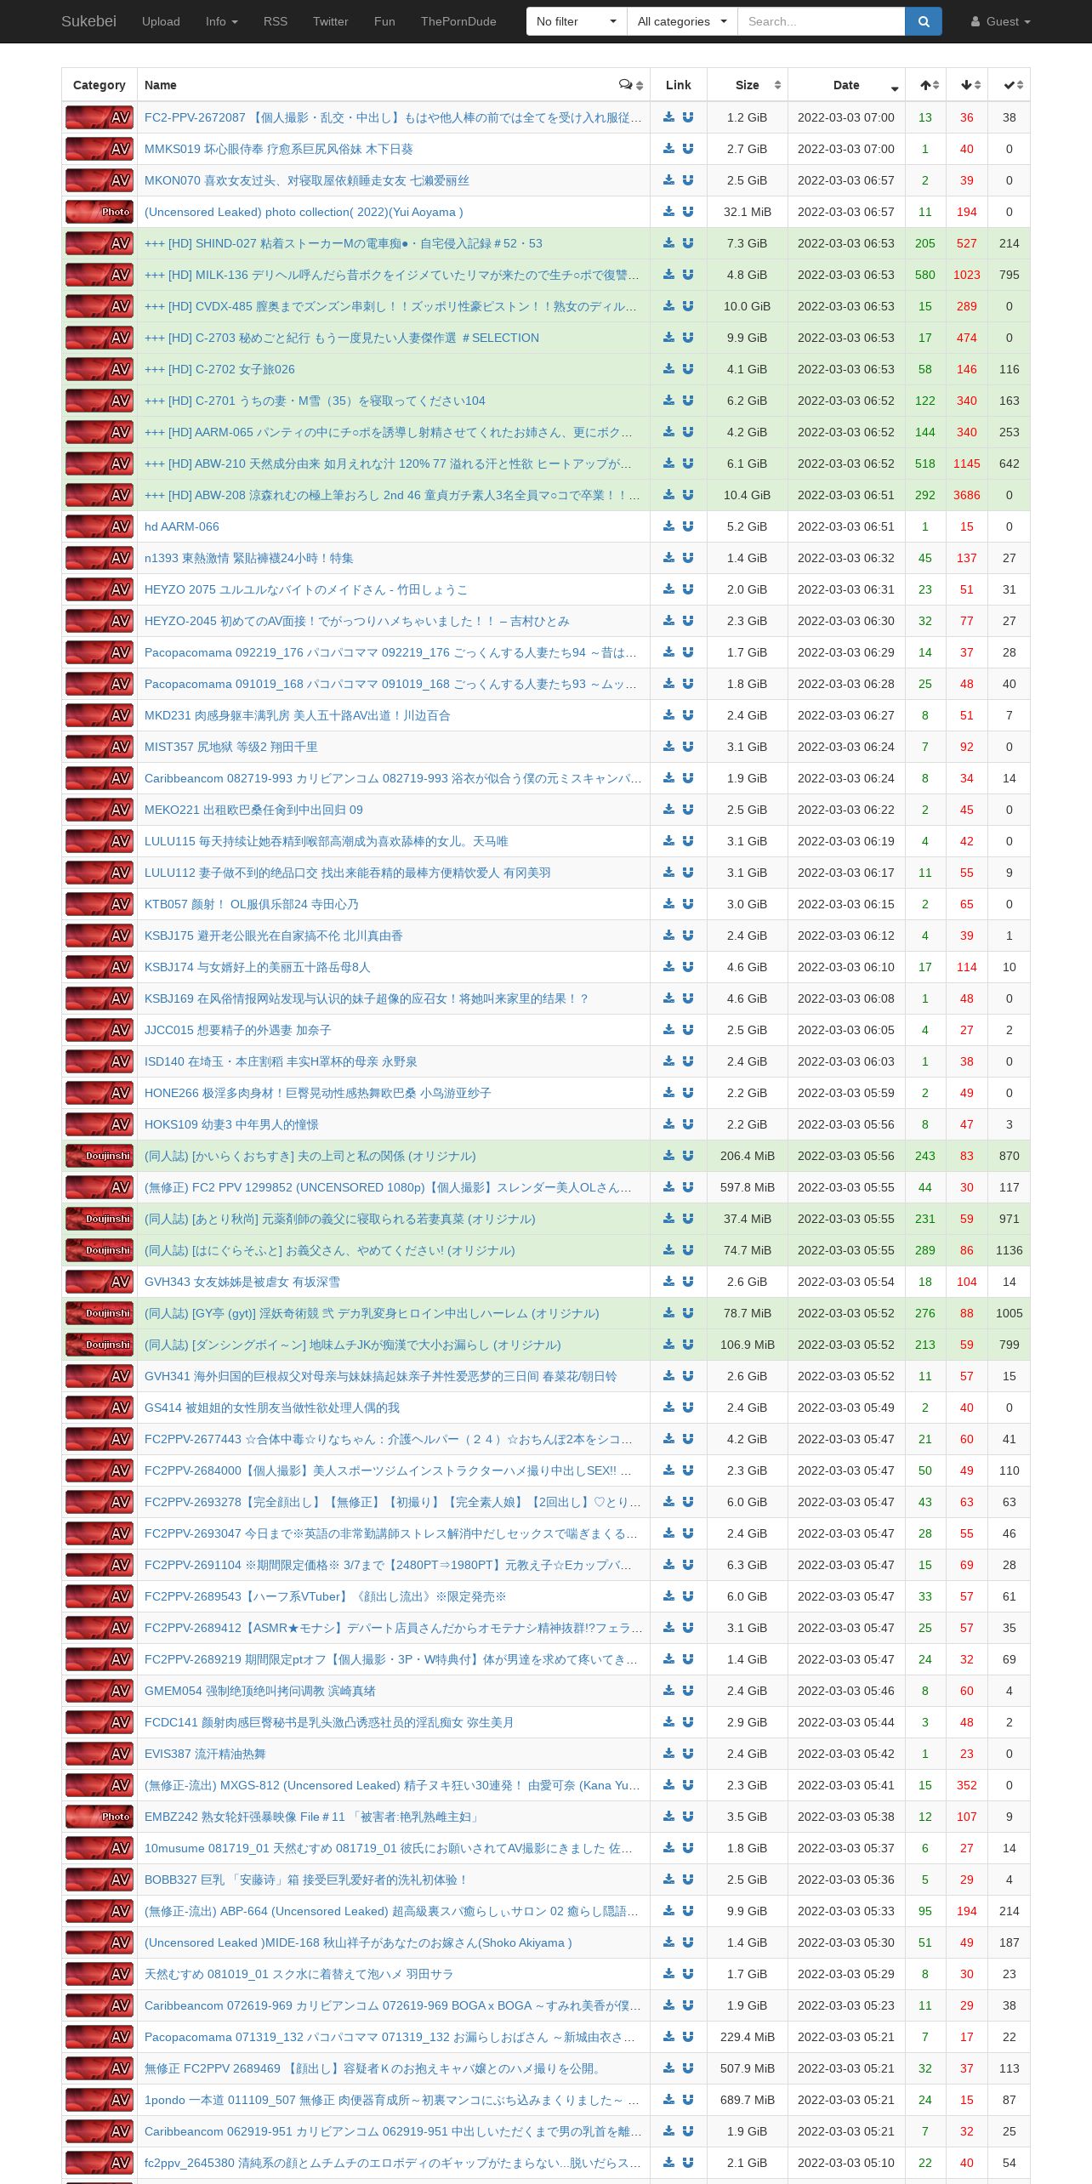Viewport: 1092px width, 2184px height.
Task: Open magnet link for GS414 row
Action: click(688, 1408)
